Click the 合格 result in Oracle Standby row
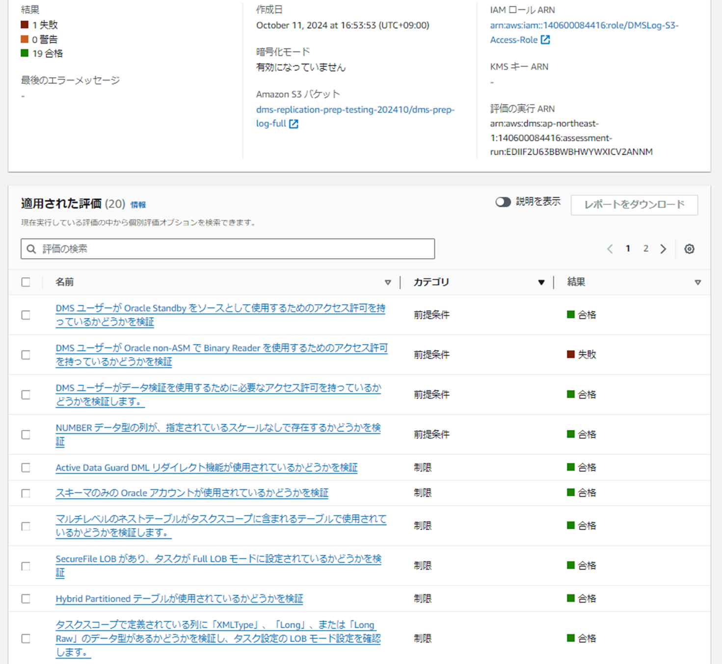Viewport: 722px width, 664px height. pos(582,315)
